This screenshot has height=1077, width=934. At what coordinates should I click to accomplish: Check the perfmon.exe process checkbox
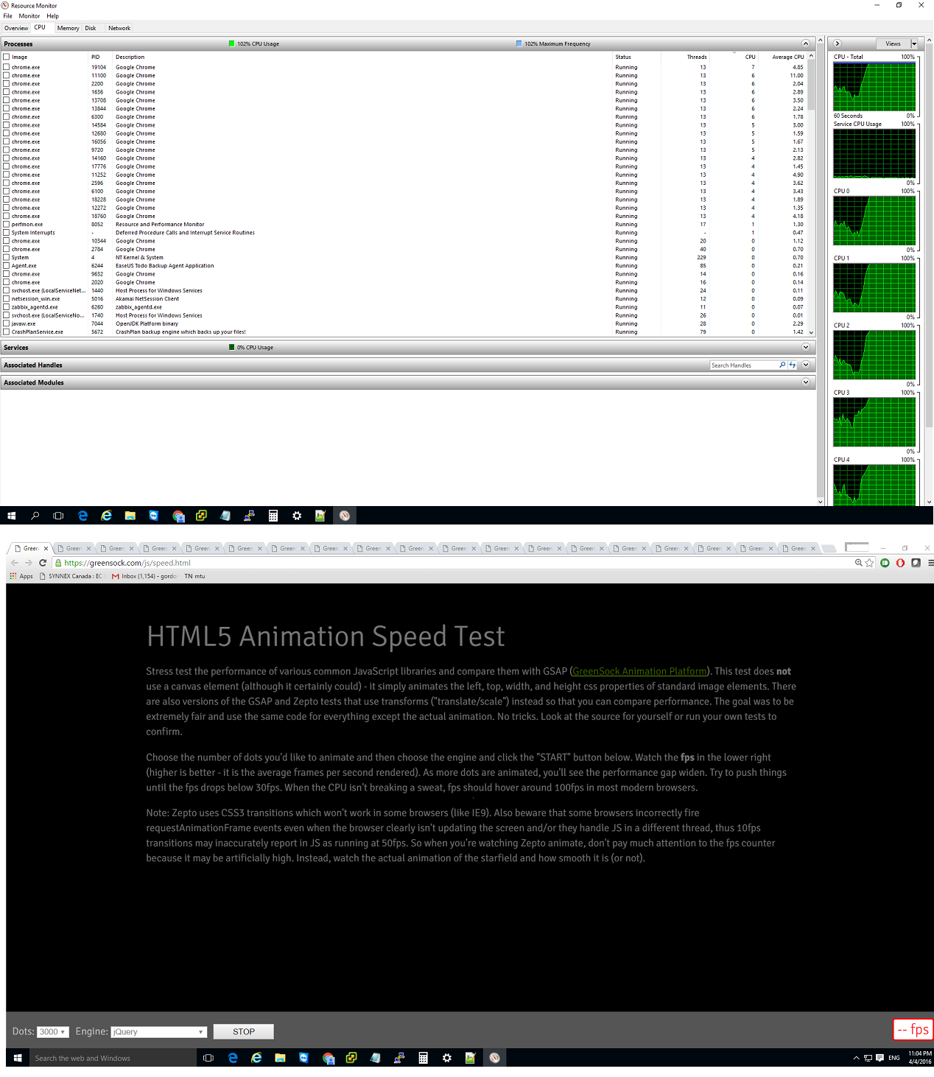click(7, 225)
